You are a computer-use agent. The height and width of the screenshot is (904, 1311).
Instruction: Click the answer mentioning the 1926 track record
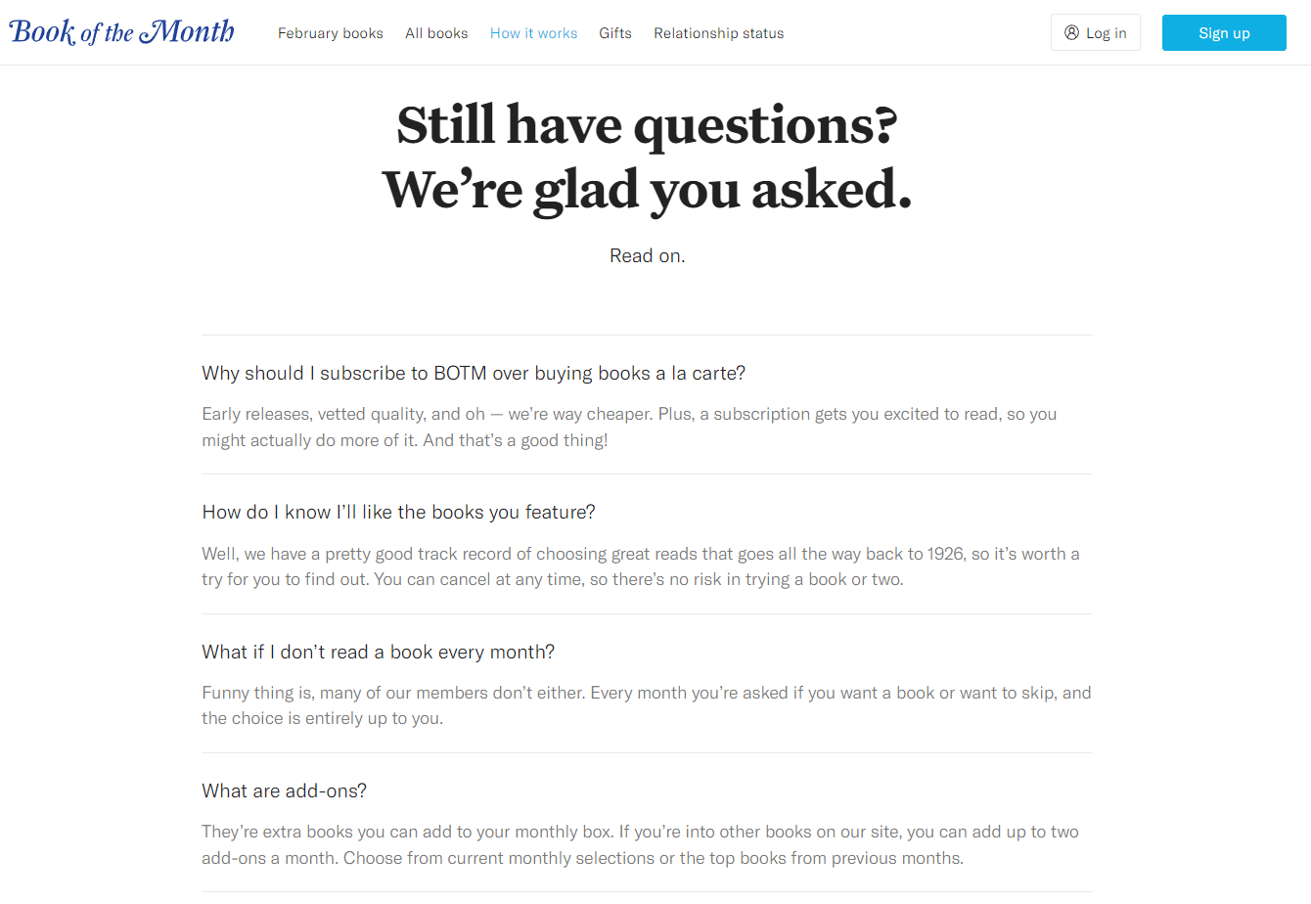click(x=640, y=565)
